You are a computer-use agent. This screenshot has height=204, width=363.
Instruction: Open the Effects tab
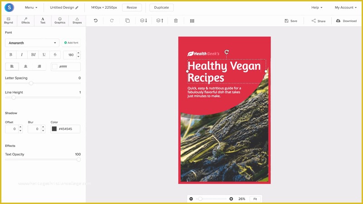tap(26, 20)
